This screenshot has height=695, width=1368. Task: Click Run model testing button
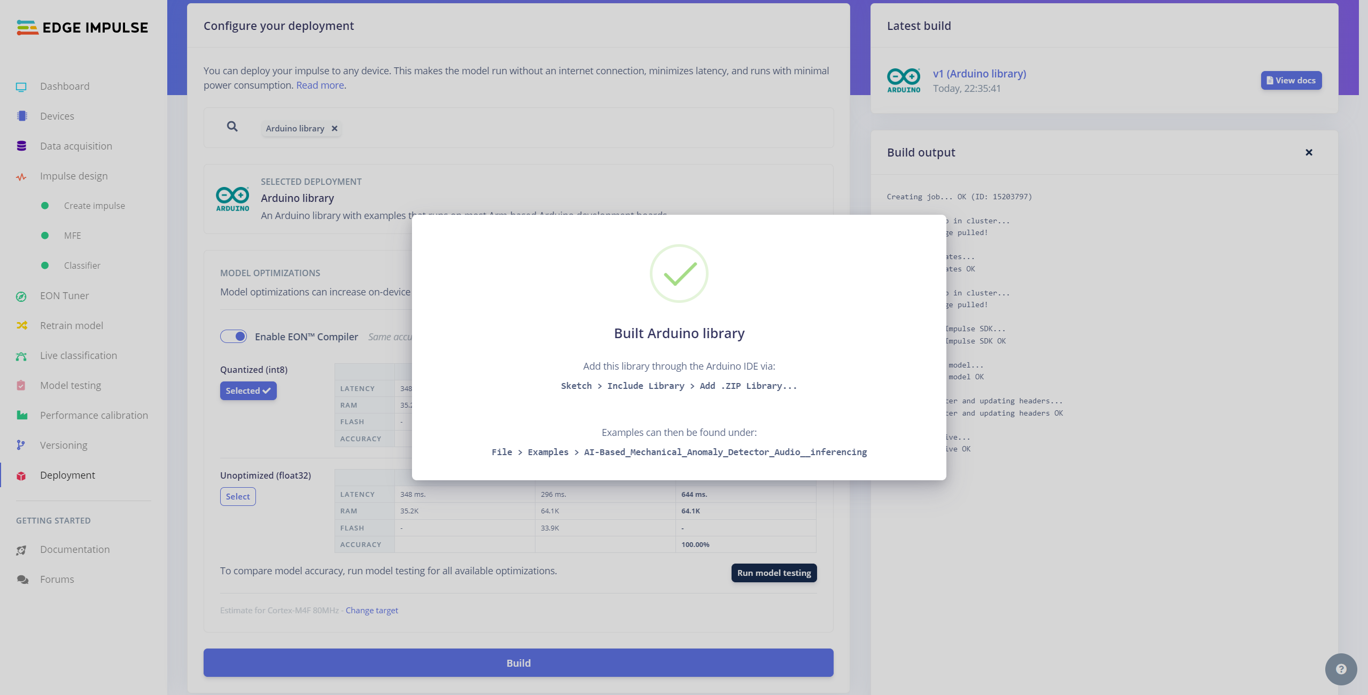774,573
